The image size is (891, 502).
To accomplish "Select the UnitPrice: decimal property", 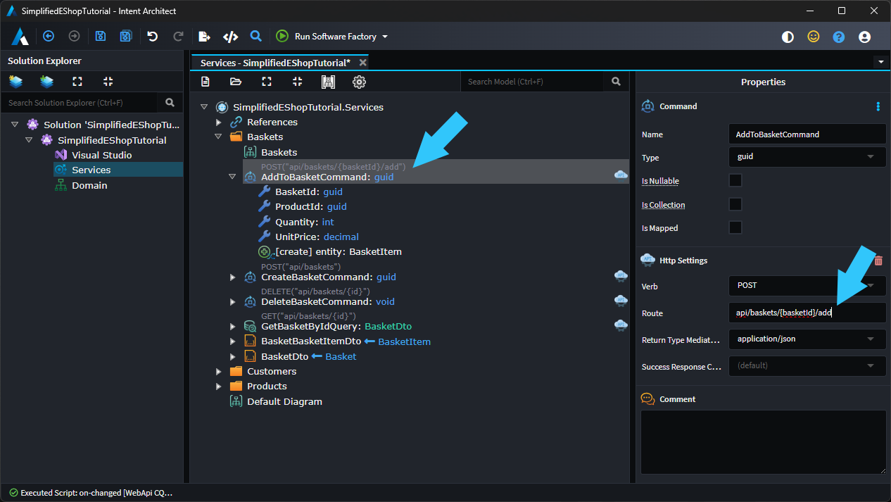I will click(317, 237).
